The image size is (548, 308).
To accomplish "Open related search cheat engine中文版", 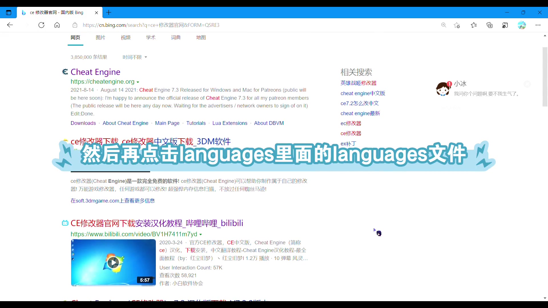I will 363,93.
